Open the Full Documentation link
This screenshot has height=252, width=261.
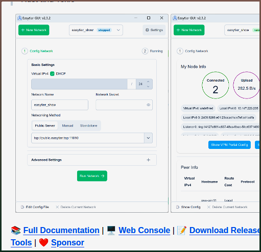pos(61,230)
